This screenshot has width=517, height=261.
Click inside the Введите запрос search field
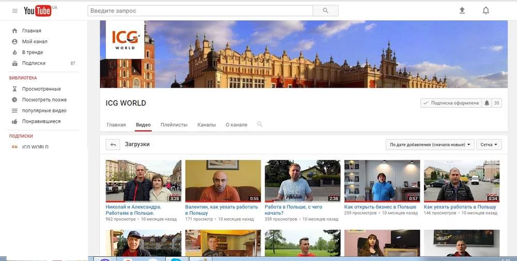[200, 10]
